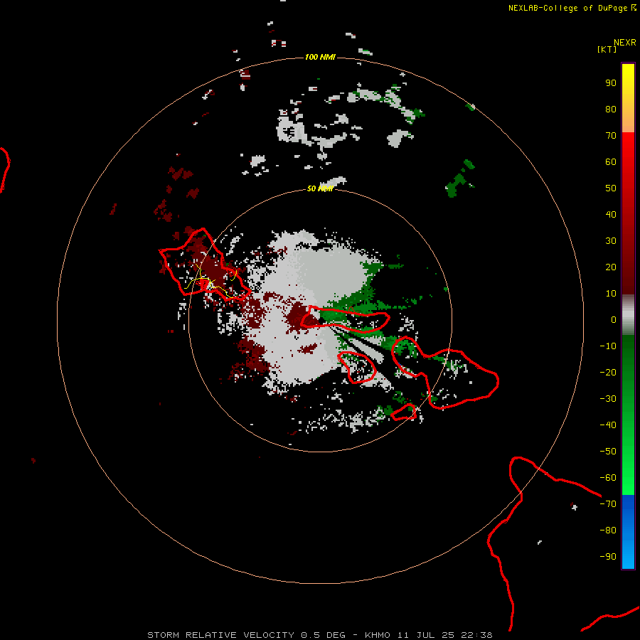Click the 70 value on velocity scale
The image size is (640, 640).
coord(611,136)
